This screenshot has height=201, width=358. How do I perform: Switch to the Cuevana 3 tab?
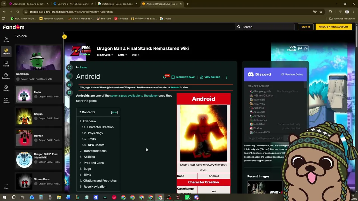click(x=73, y=4)
